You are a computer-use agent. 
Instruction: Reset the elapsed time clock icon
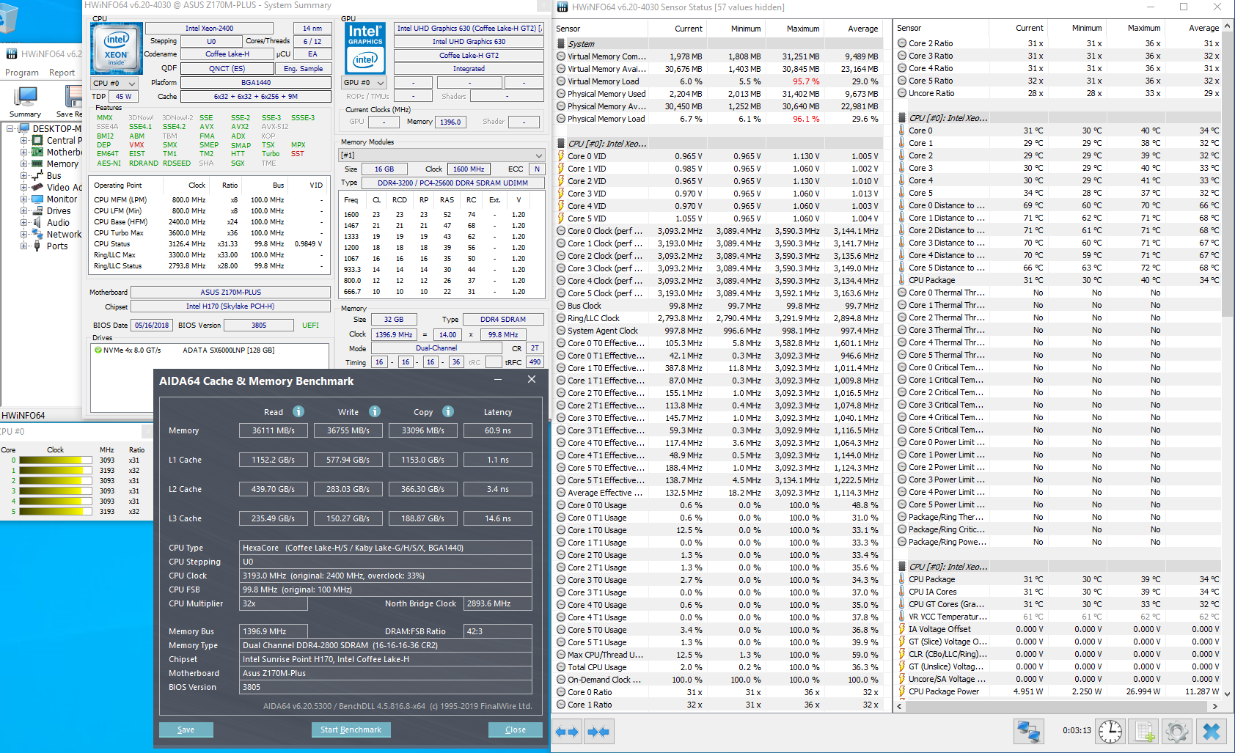click(1110, 731)
